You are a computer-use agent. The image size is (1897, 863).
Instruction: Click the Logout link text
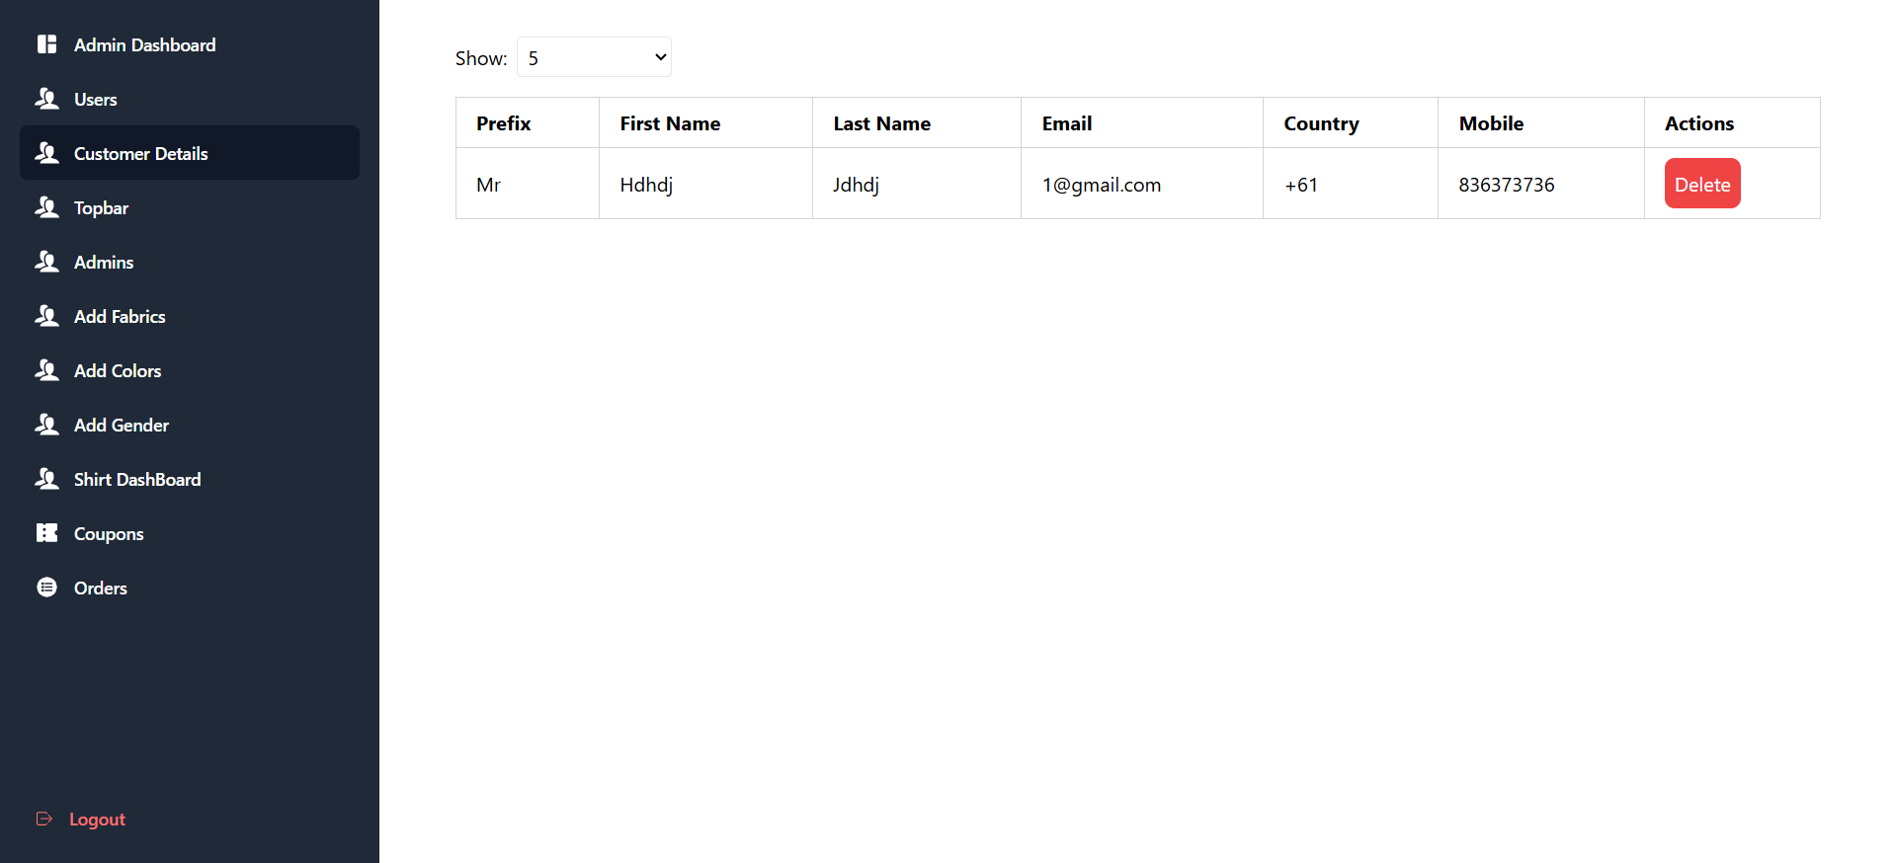(x=97, y=819)
